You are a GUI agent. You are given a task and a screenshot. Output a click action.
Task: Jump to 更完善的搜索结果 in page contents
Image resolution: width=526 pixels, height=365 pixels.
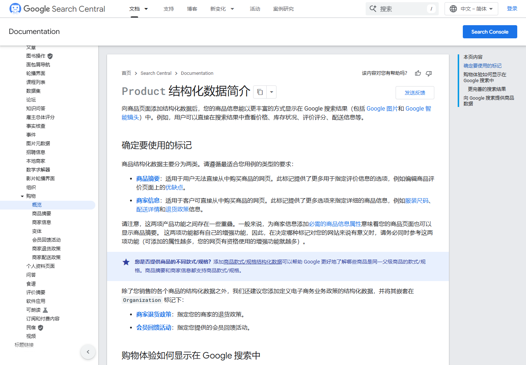487,89
